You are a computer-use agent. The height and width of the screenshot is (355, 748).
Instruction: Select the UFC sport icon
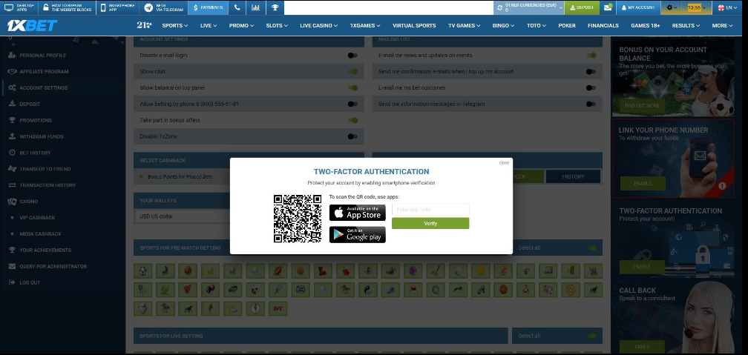[x=278, y=309]
